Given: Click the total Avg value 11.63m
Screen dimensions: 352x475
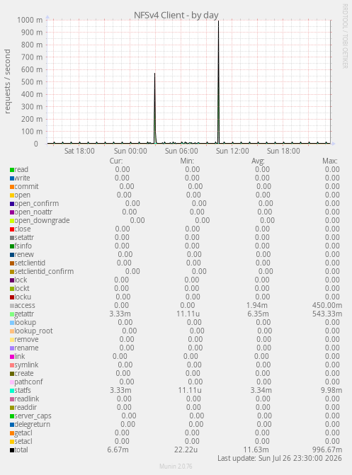Looking at the screenshot, I should click(256, 450).
